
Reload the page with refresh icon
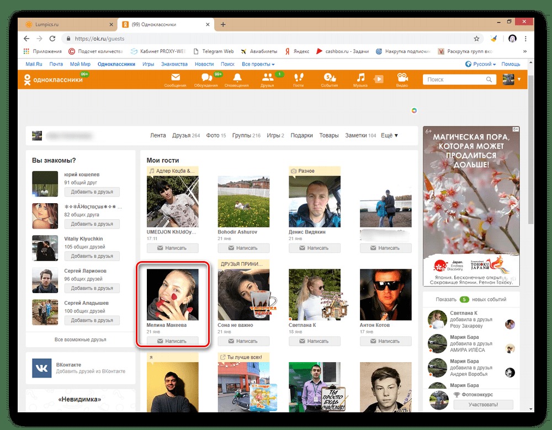52,39
